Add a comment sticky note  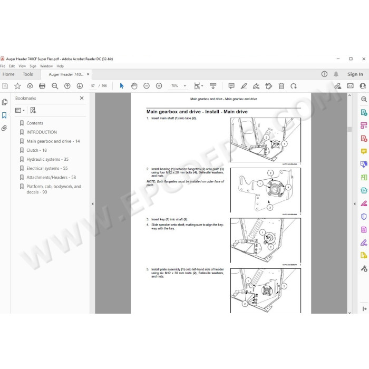coord(231,86)
